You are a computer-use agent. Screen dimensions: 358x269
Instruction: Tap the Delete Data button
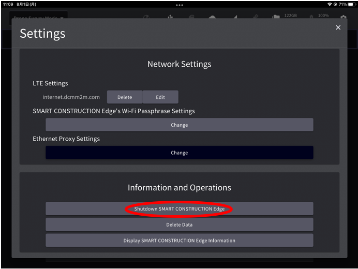click(179, 225)
